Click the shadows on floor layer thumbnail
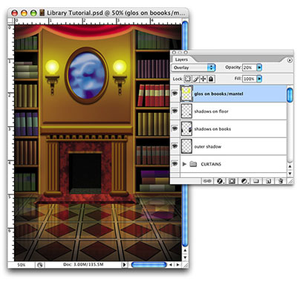 186,111
